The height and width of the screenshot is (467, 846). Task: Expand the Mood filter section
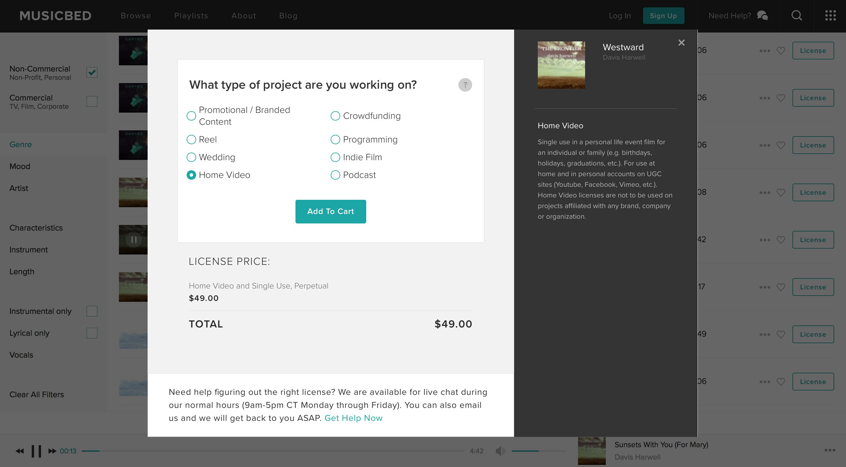point(20,166)
